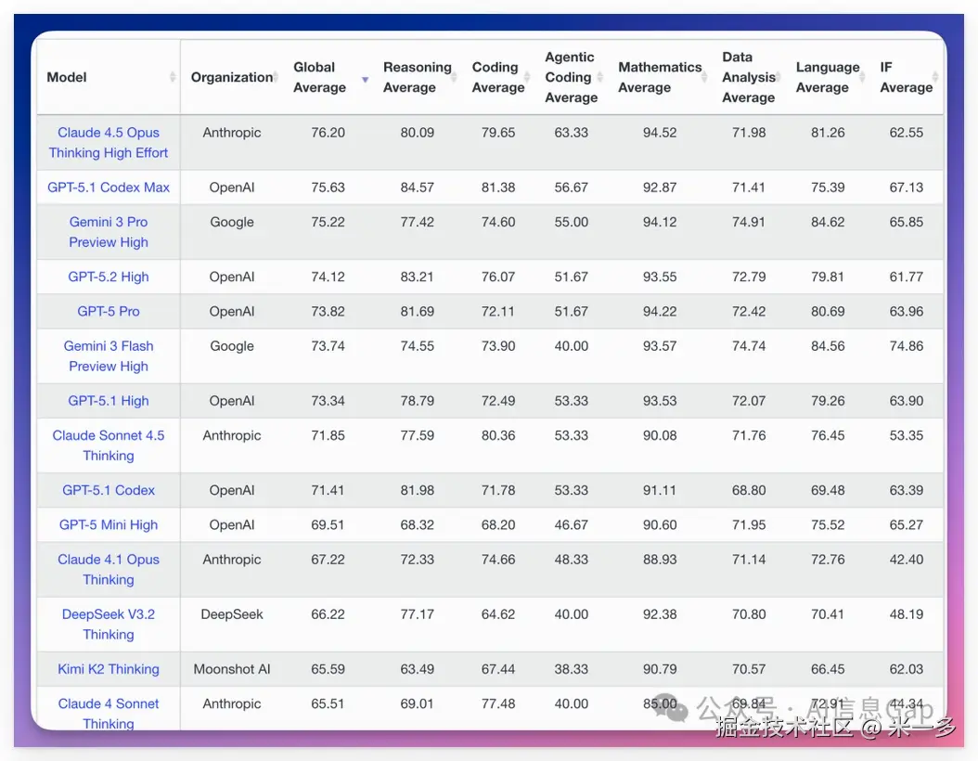Click the Reasoning Average header text

pyautogui.click(x=417, y=77)
